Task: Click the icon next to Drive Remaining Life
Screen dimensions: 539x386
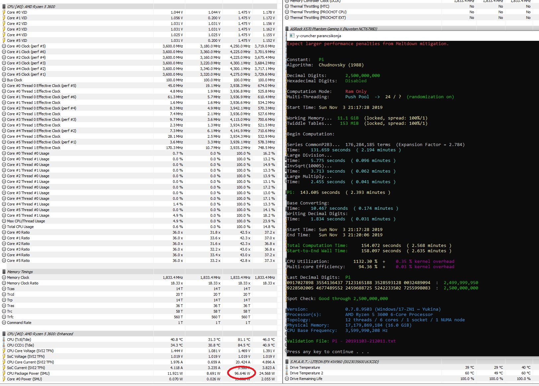Action: 287,379
